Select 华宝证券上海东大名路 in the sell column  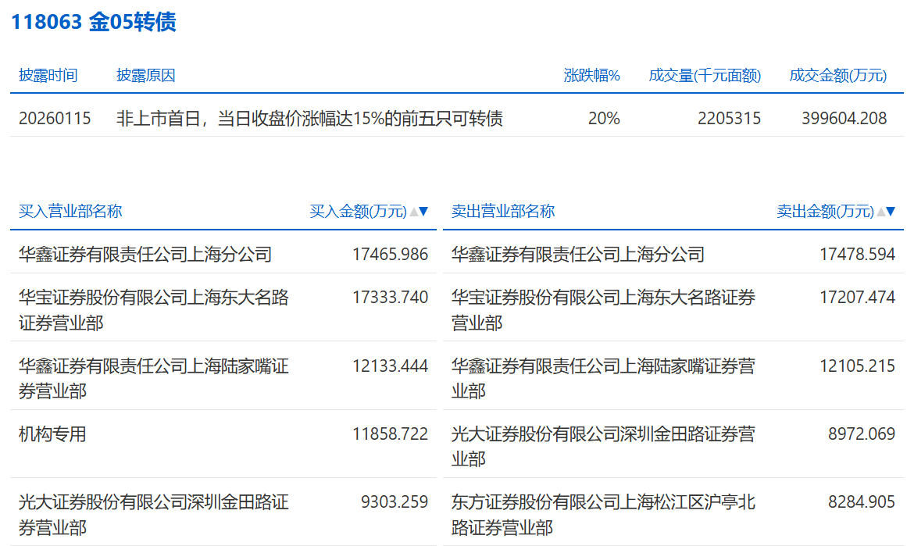(x=603, y=310)
